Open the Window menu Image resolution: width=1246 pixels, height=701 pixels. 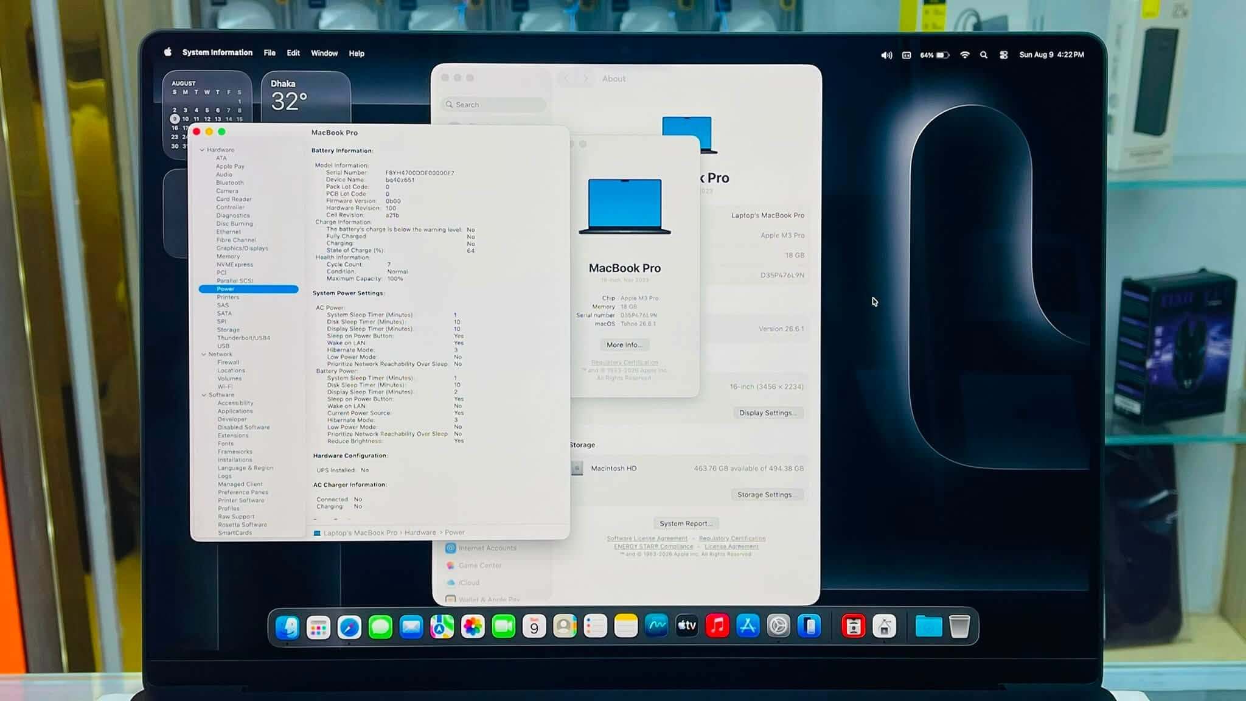(324, 53)
